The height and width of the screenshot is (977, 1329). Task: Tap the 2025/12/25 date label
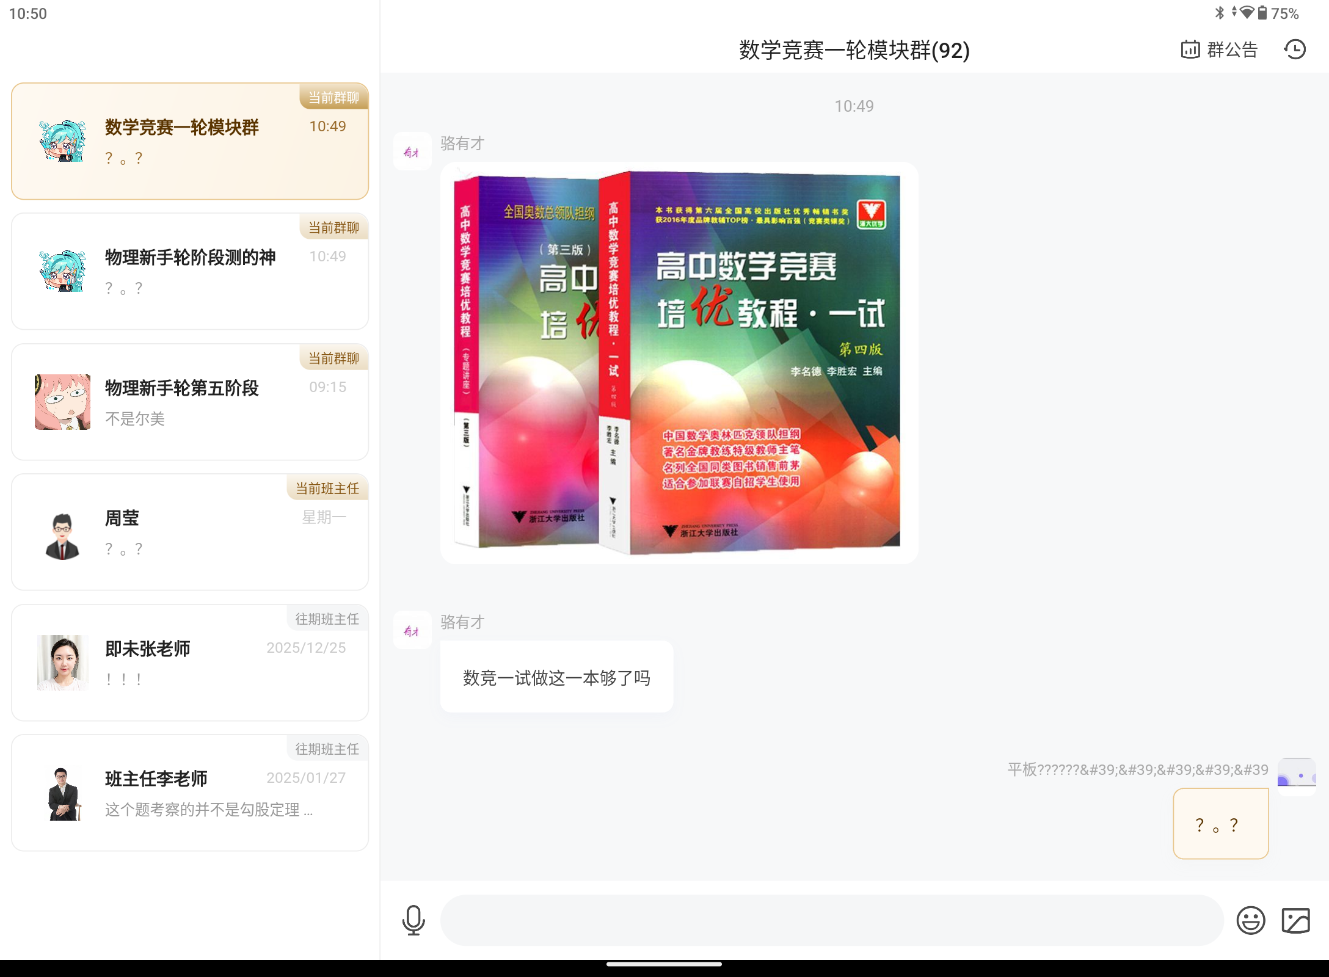(306, 648)
